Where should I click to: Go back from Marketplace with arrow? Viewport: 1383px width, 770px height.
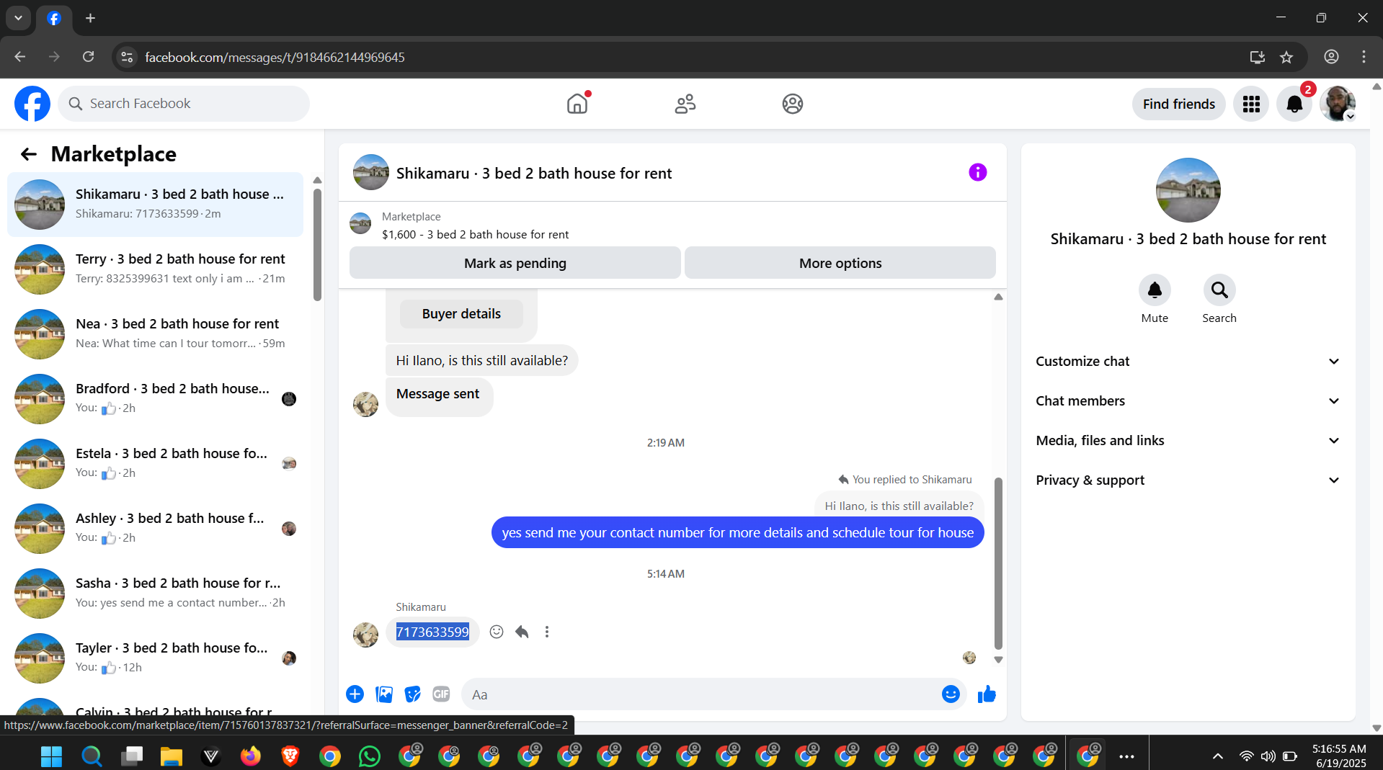tap(29, 154)
